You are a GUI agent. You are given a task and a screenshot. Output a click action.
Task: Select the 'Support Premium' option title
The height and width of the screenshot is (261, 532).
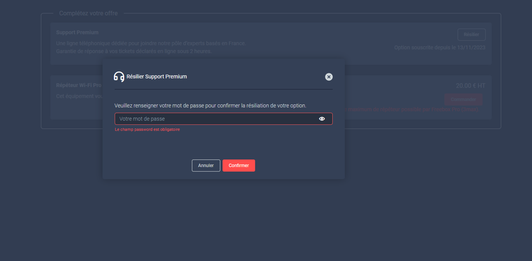[77, 33]
